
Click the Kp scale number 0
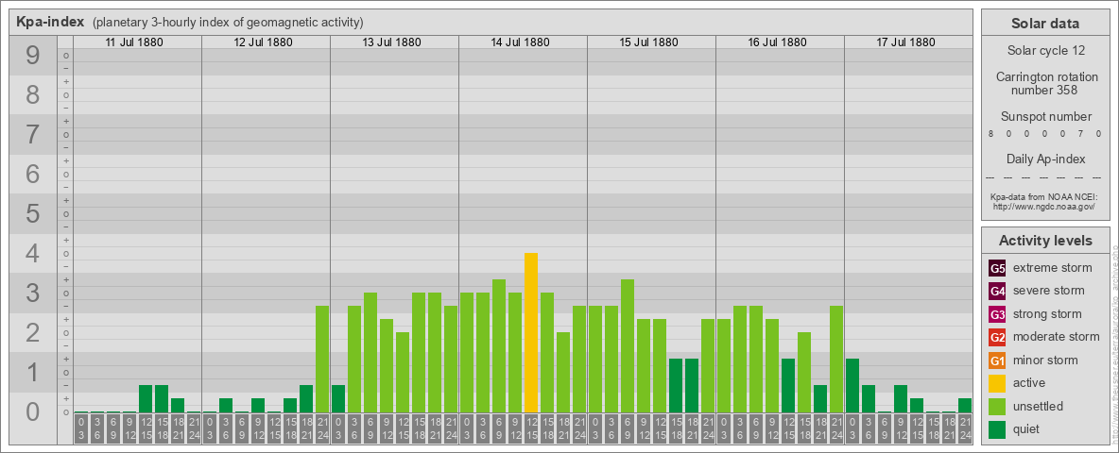pyautogui.click(x=32, y=411)
